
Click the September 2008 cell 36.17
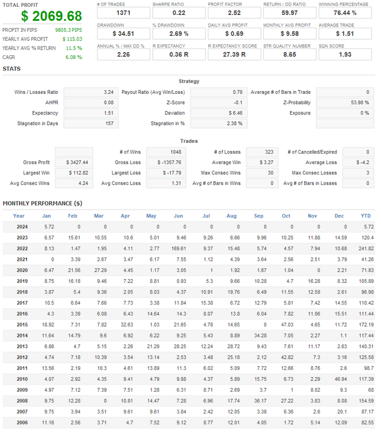(260, 401)
